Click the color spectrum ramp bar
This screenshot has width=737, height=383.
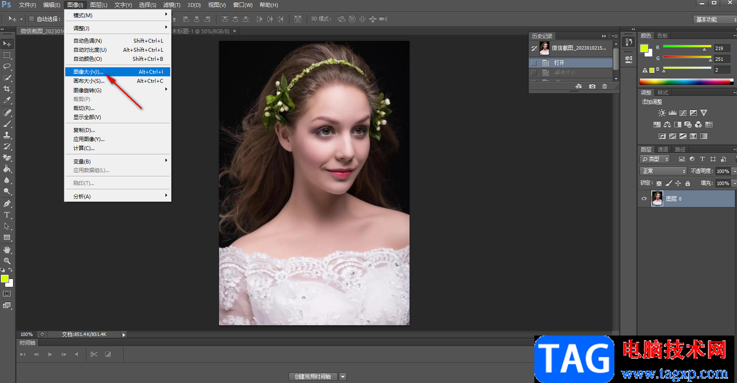click(686, 82)
